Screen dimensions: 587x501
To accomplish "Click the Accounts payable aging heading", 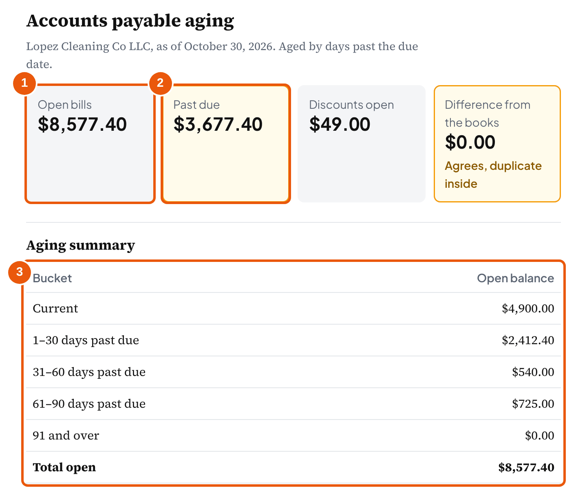I will tap(130, 21).
